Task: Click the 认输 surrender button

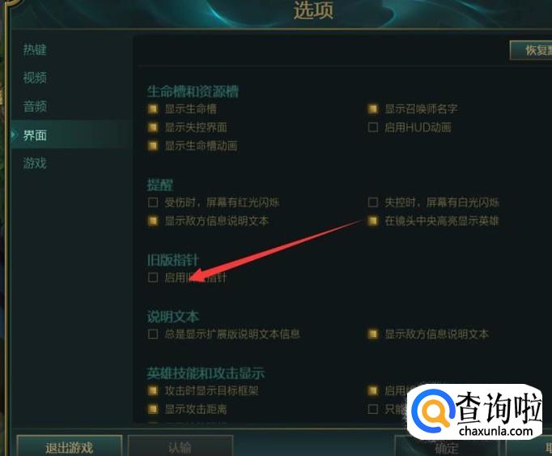Action: (180, 446)
